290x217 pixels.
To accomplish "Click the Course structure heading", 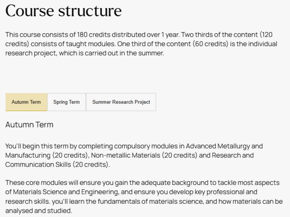I will (x=64, y=12).
